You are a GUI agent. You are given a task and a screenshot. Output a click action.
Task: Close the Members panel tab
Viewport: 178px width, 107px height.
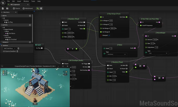pyautogui.click(x=16, y=12)
